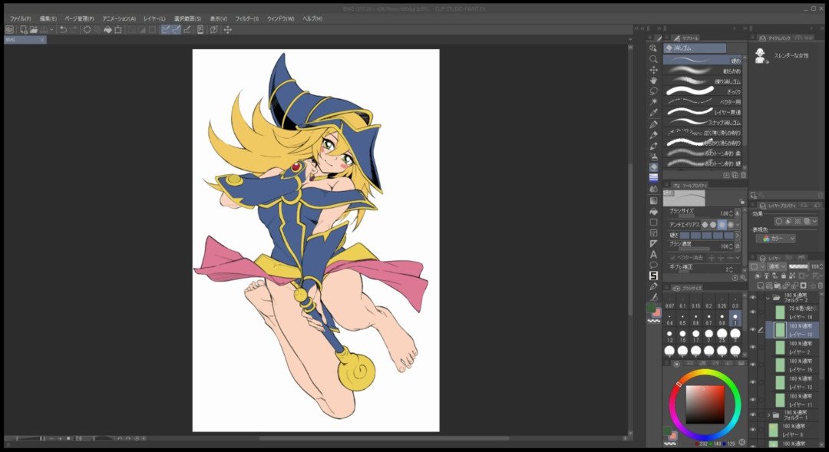Screen dimensions: 829x452
Task: Open the ファイル(F) menu
Action: (21, 18)
